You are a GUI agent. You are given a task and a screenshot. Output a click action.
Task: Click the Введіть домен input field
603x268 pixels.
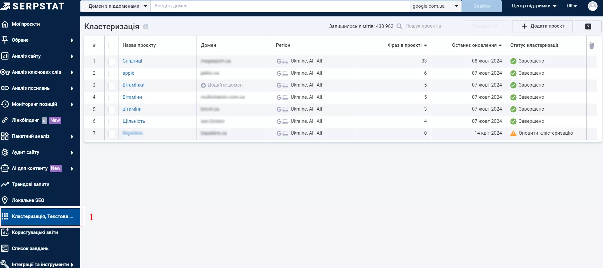280,6
